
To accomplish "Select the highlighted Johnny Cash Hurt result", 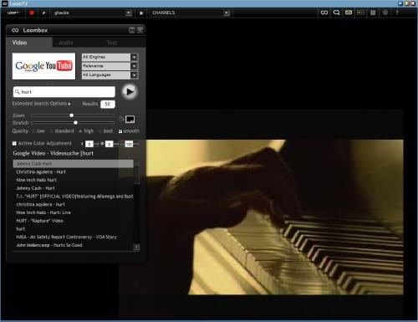I will click(x=73, y=164).
